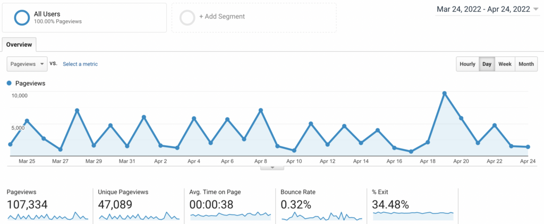Click the Unique Pageviews sparkline chart
Image resolution: width=544 pixels, height=224 pixels.
coord(139,216)
